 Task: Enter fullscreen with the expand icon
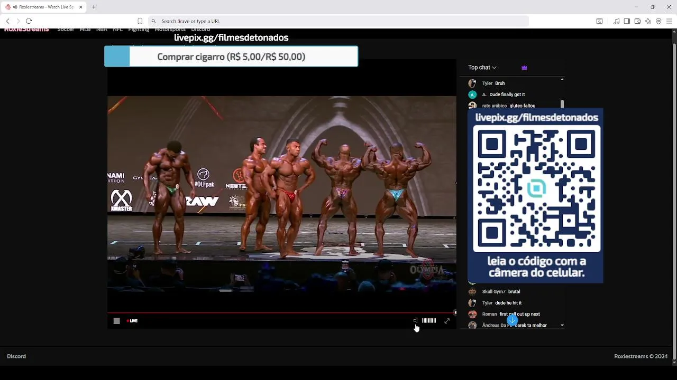click(x=447, y=320)
